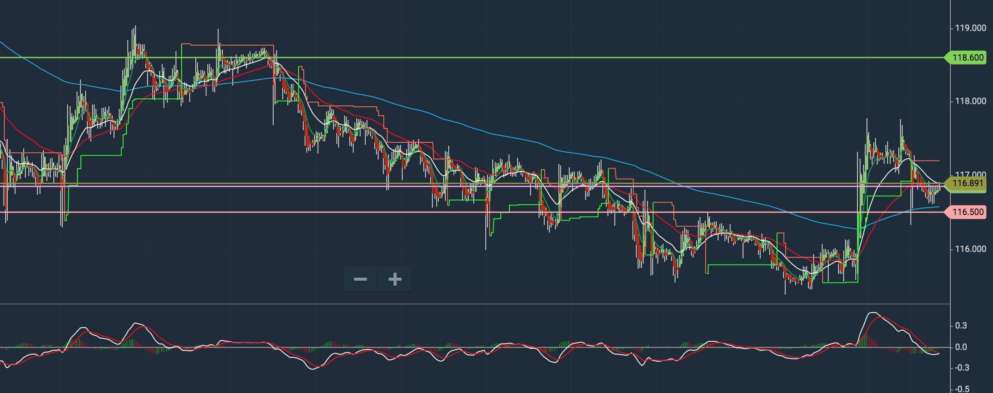The height and width of the screenshot is (393, 993).
Task: Click the 118.000 price axis label
Action: pos(970,101)
